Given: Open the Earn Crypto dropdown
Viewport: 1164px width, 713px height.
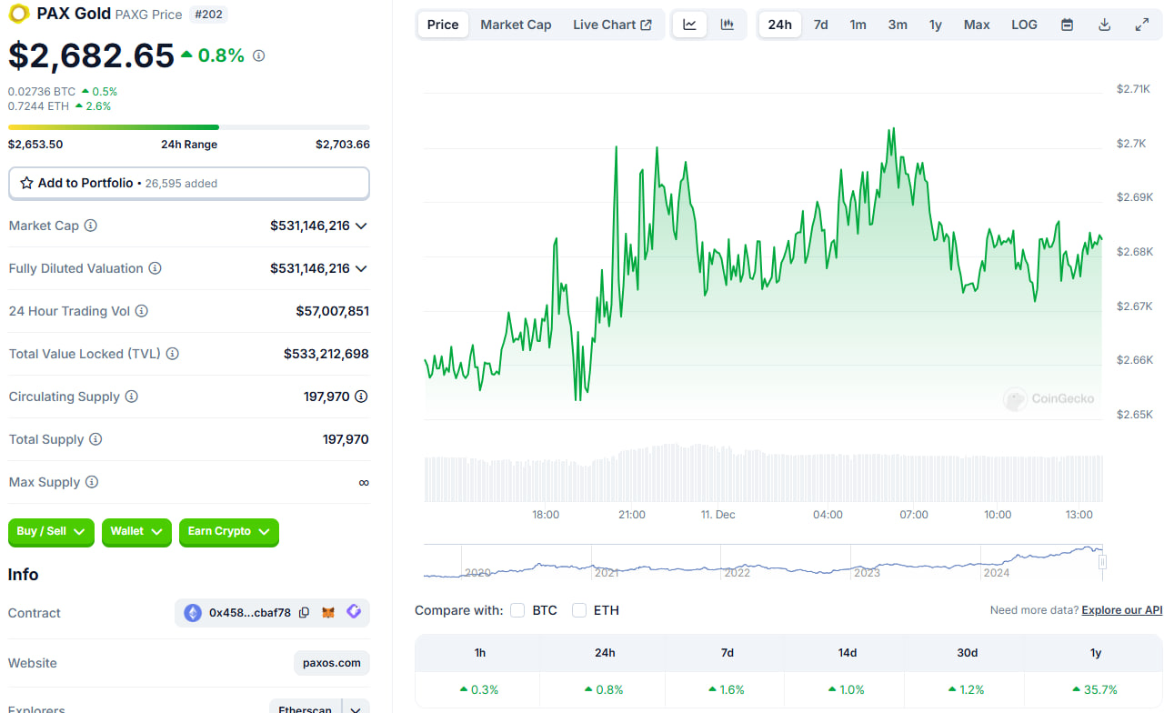Looking at the screenshot, I should 229,531.
